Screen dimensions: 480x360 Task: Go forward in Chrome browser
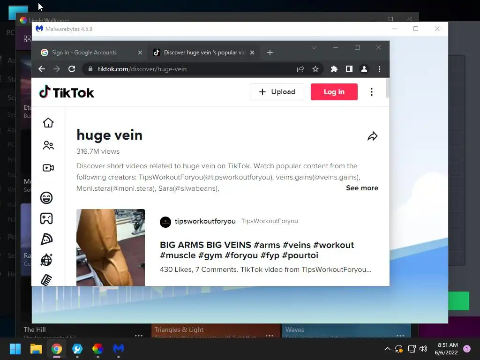57,69
